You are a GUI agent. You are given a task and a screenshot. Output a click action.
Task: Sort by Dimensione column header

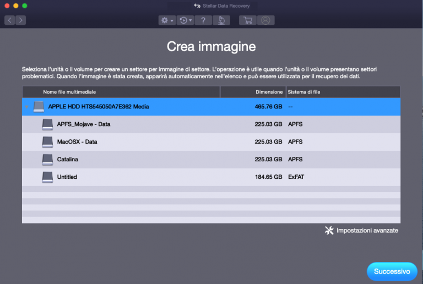click(x=253, y=92)
